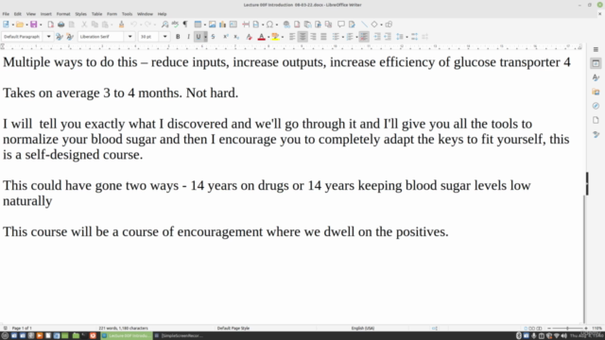605x340 pixels.
Task: Expand the Line Spacing dropdown arrow
Action: point(406,37)
